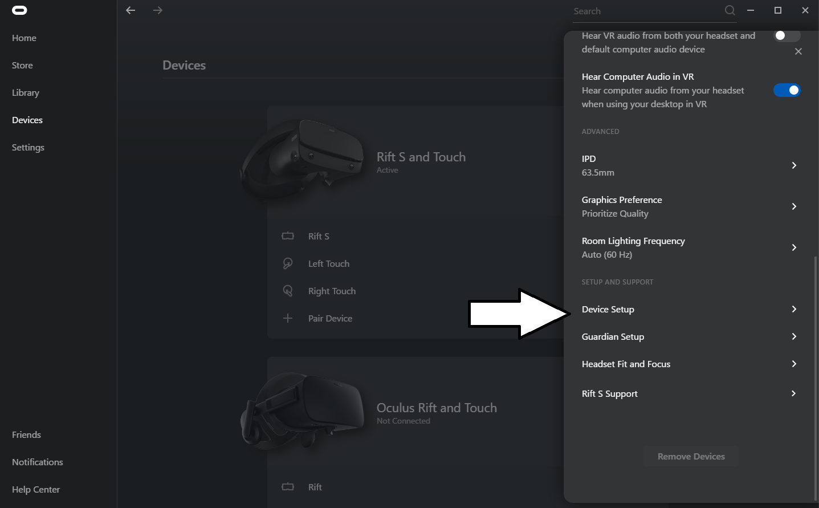
Task: Expand the IPD setting chevron
Action: coord(794,165)
